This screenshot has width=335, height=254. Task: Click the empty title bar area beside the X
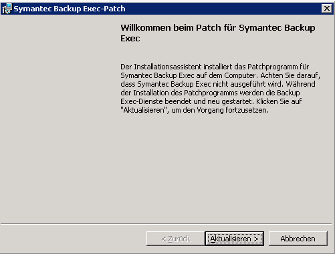(x=223, y=9)
